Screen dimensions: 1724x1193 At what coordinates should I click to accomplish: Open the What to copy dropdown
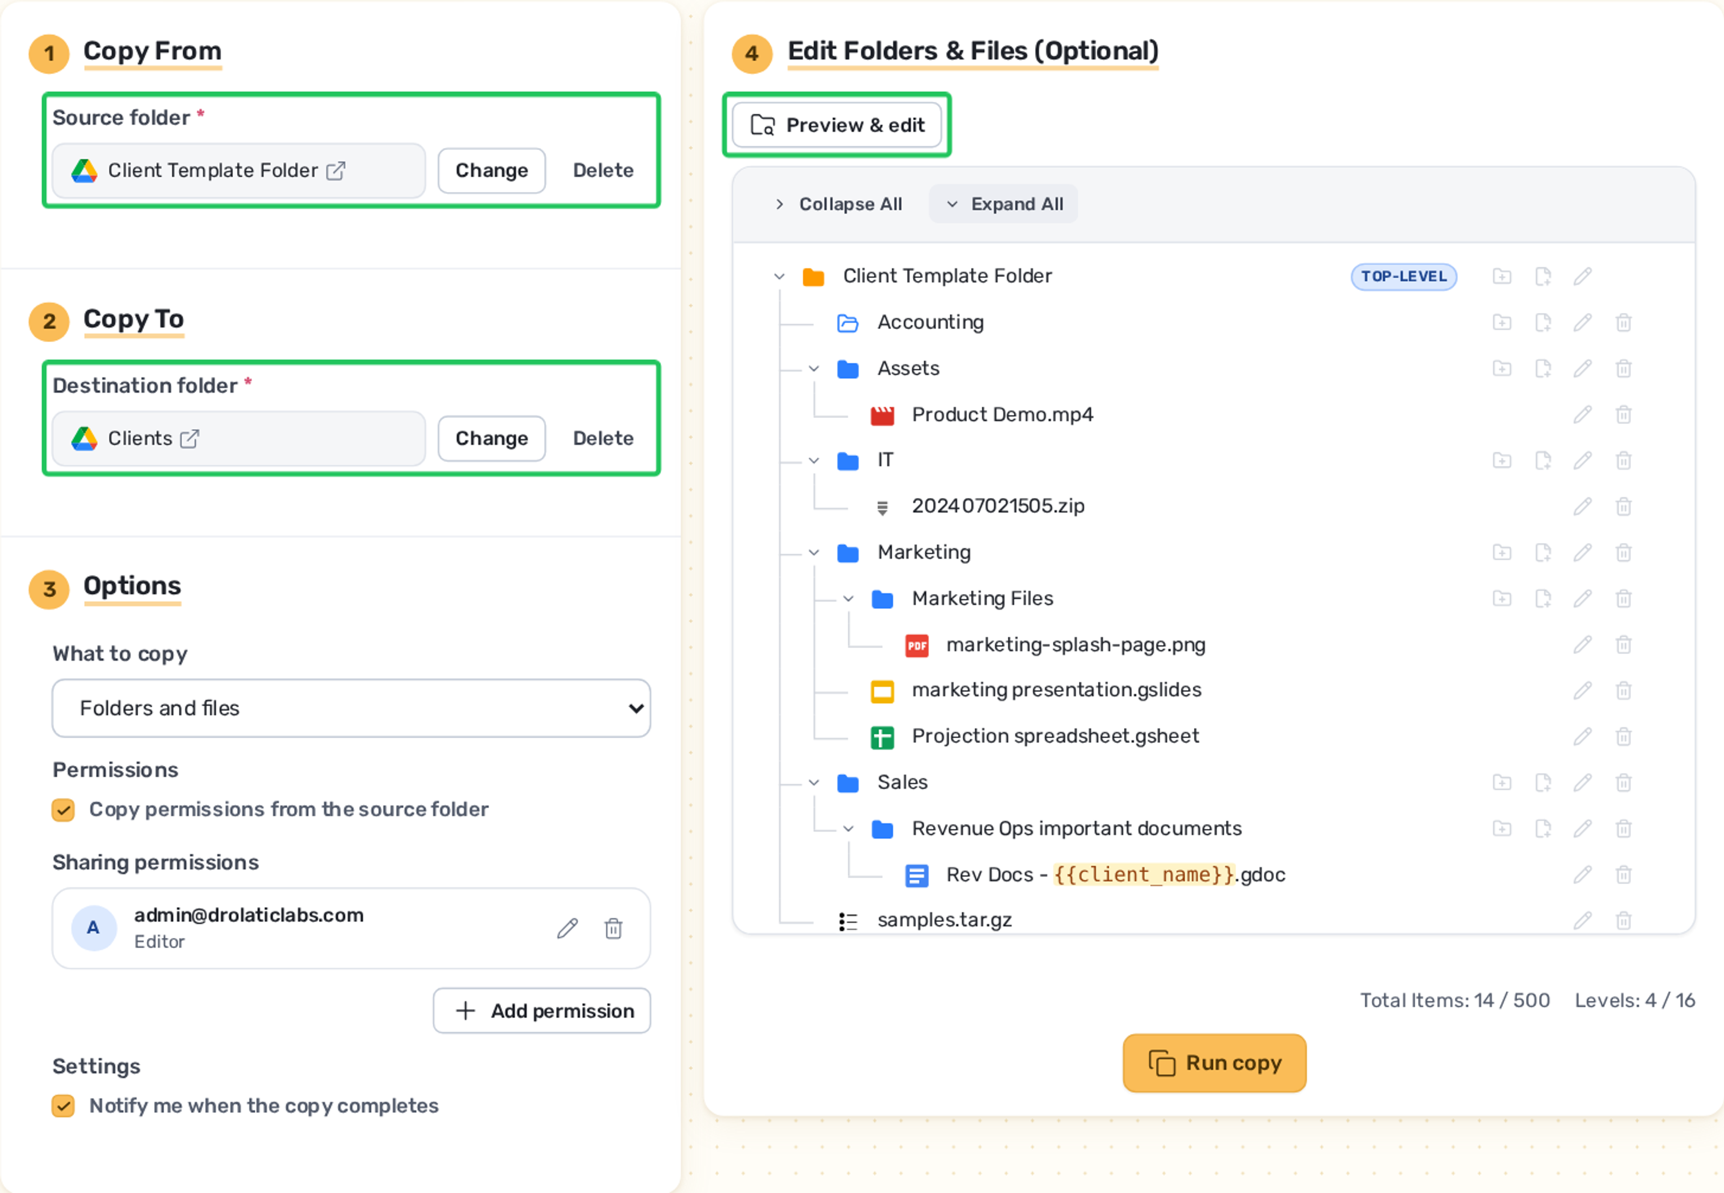pyautogui.click(x=351, y=708)
